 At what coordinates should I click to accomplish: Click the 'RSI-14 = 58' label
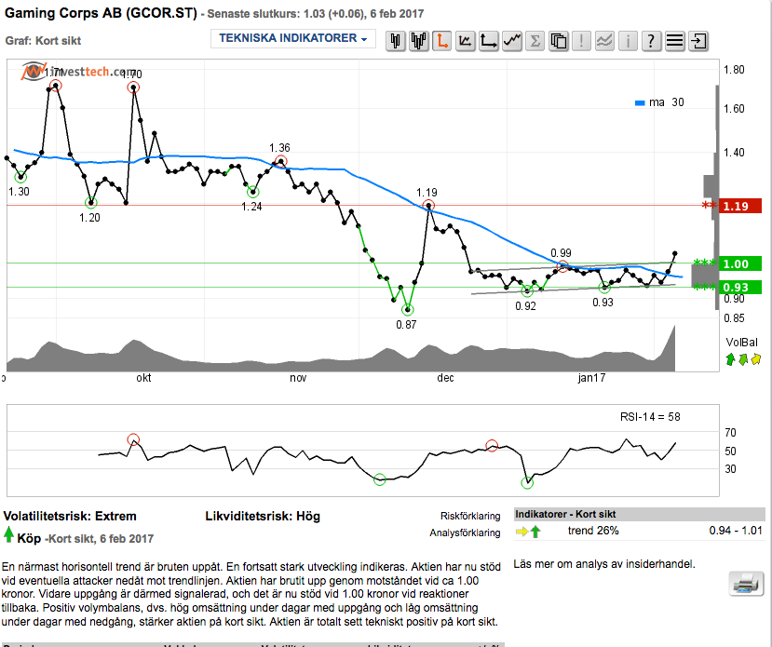click(x=650, y=417)
